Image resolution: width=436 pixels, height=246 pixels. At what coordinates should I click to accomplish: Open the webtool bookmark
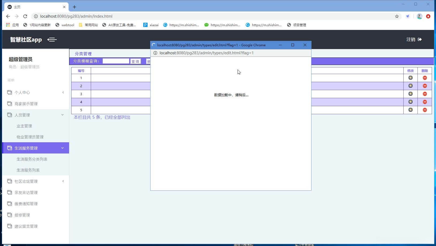[65, 25]
